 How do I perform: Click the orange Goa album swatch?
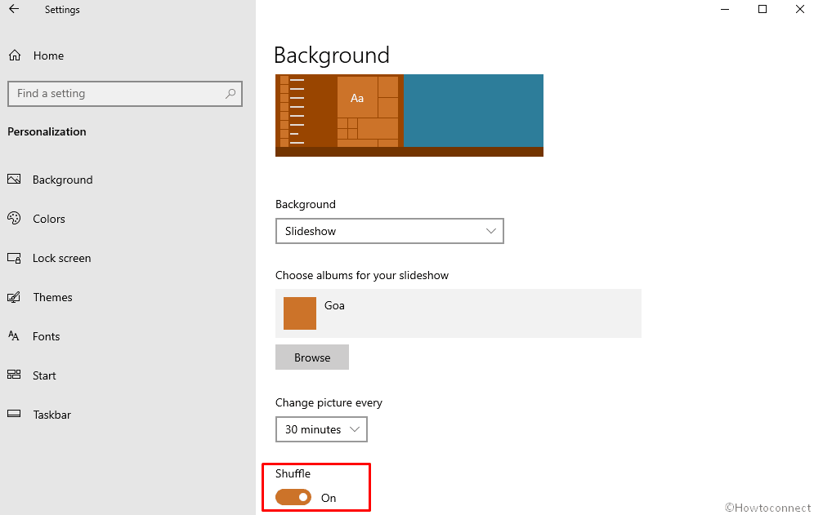pyautogui.click(x=300, y=313)
